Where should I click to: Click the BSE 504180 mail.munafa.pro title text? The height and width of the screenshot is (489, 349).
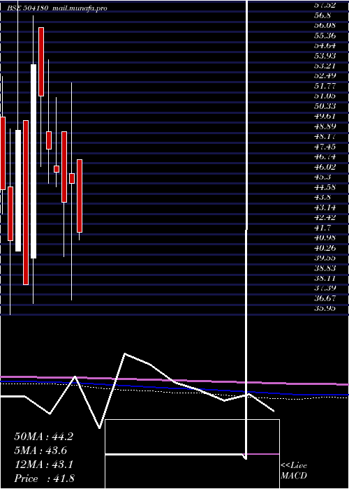tap(57, 8)
